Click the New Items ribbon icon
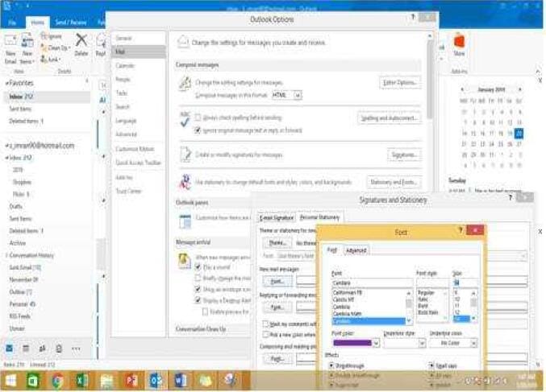 tap(27, 41)
